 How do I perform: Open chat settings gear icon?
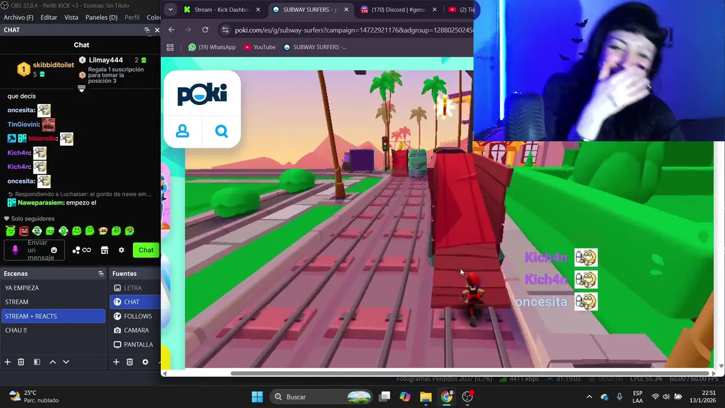[x=121, y=250]
